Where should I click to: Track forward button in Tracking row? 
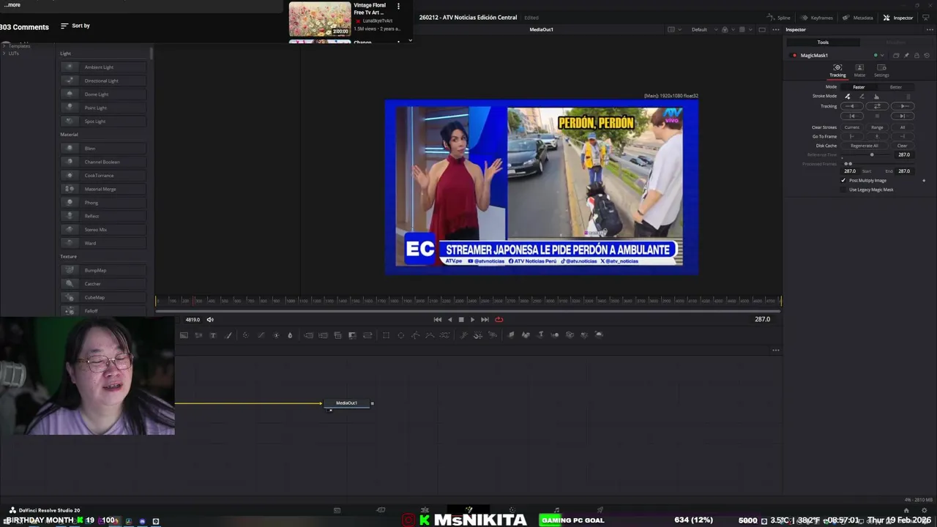coord(903,106)
